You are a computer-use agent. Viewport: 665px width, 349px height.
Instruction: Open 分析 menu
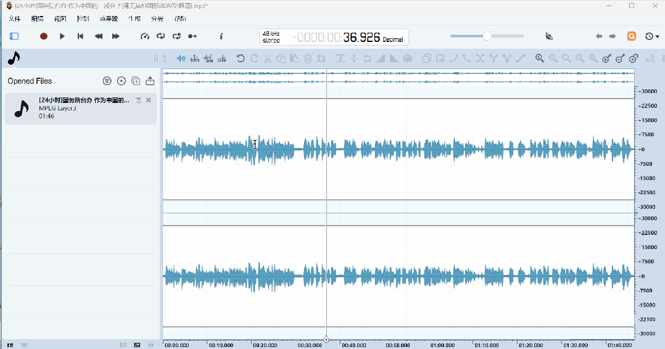pos(157,18)
